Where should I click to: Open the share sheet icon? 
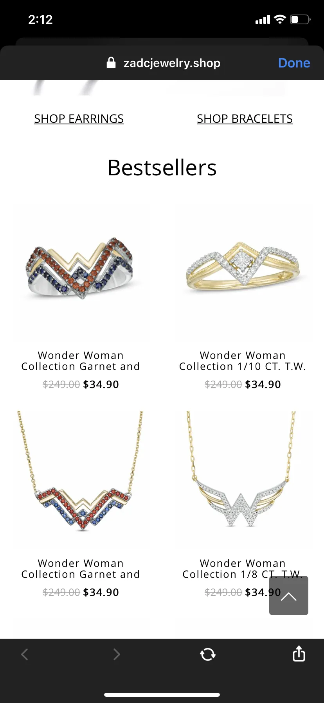coord(299,654)
